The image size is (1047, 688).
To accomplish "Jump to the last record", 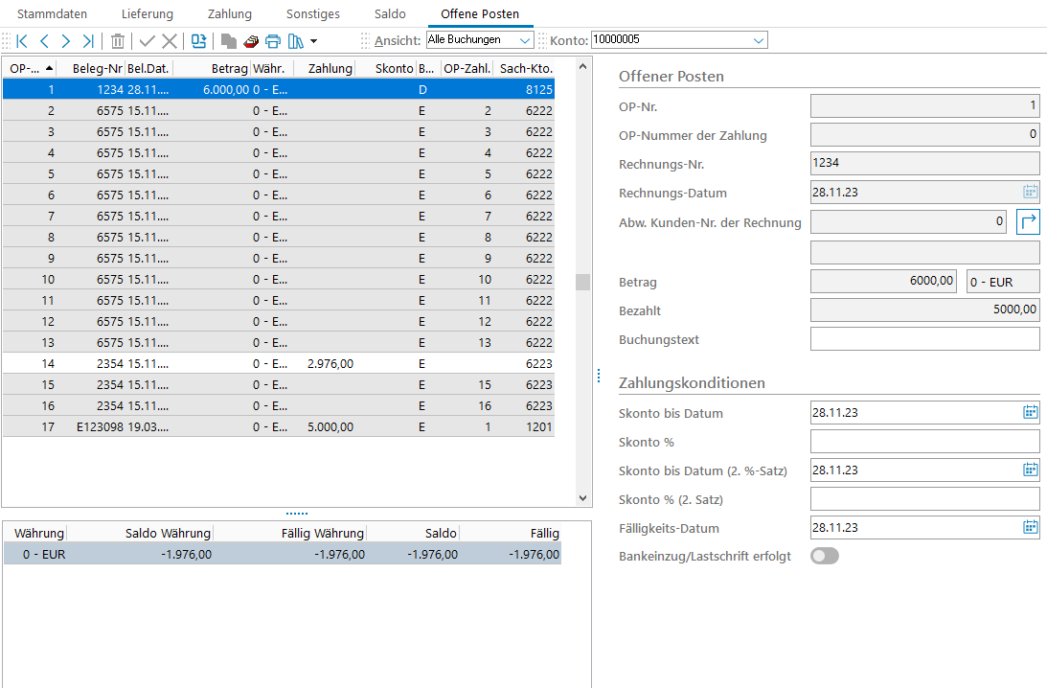I will point(88,40).
